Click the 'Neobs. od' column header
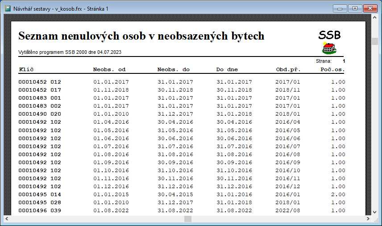The width and height of the screenshot is (382, 226). [109, 69]
